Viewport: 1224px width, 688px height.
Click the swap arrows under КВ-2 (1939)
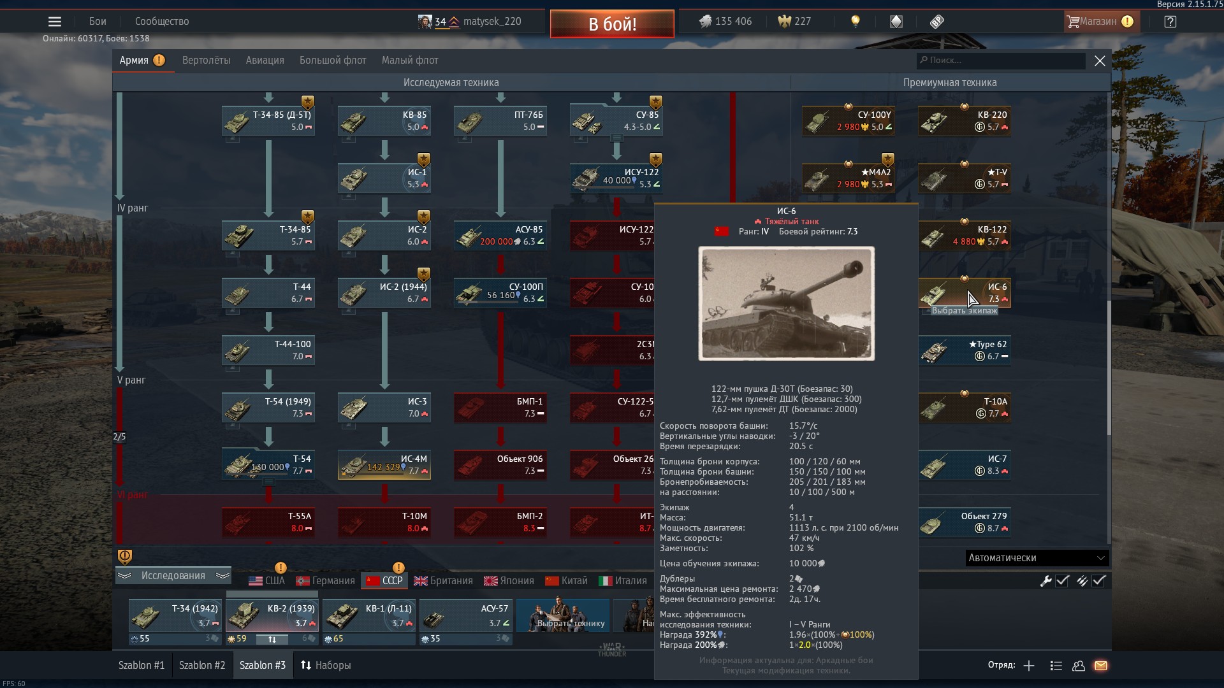(x=272, y=639)
